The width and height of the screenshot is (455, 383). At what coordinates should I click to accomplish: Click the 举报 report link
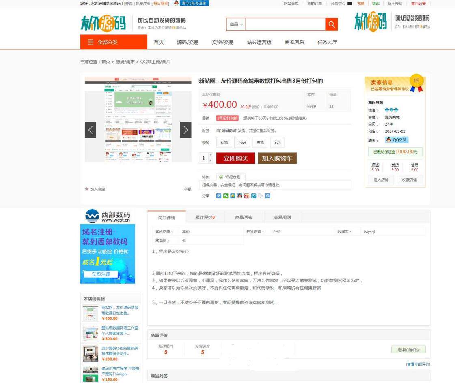[x=188, y=189]
